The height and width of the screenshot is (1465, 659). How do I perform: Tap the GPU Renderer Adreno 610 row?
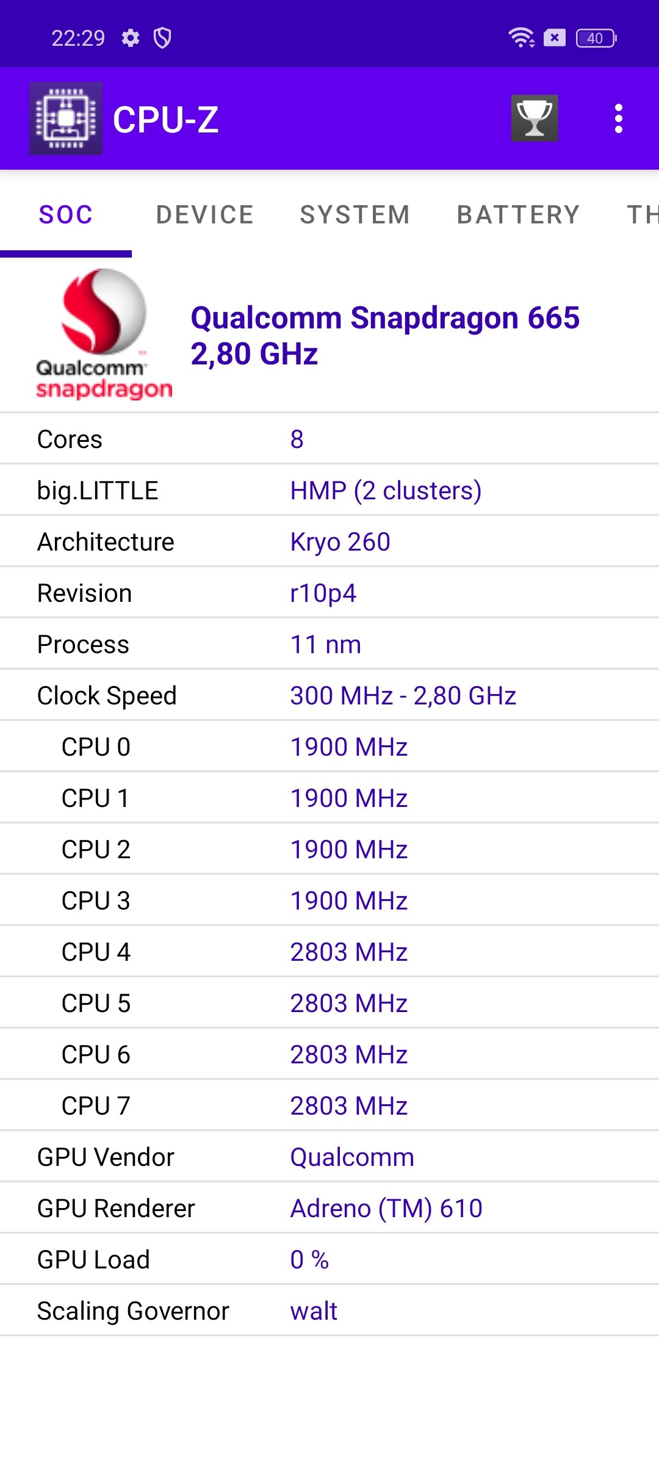click(329, 1208)
